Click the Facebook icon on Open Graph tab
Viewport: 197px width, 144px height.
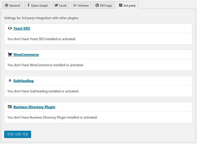click(28, 5)
